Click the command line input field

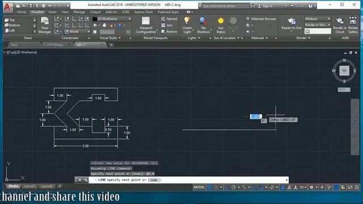[x=188, y=180]
